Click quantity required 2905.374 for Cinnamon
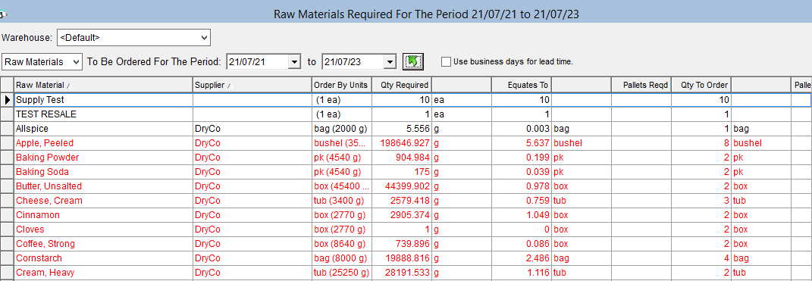Image resolution: width=812 pixels, height=281 pixels. pos(401,215)
